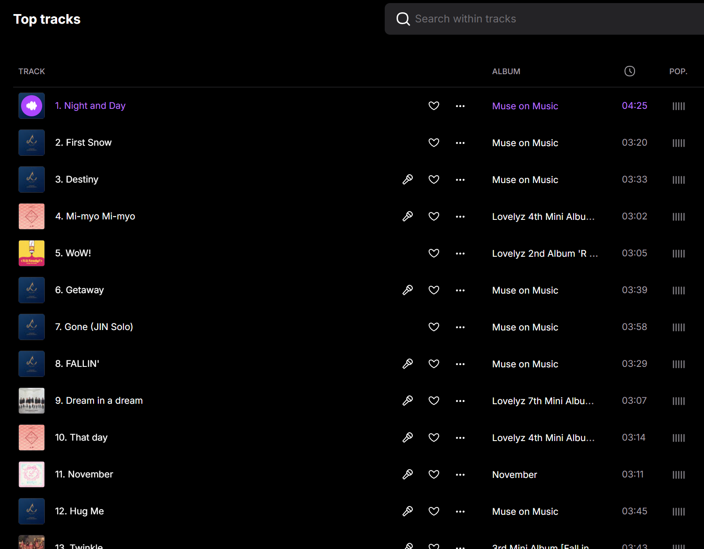
Task: Select the track title Night and Day
Action: (90, 106)
